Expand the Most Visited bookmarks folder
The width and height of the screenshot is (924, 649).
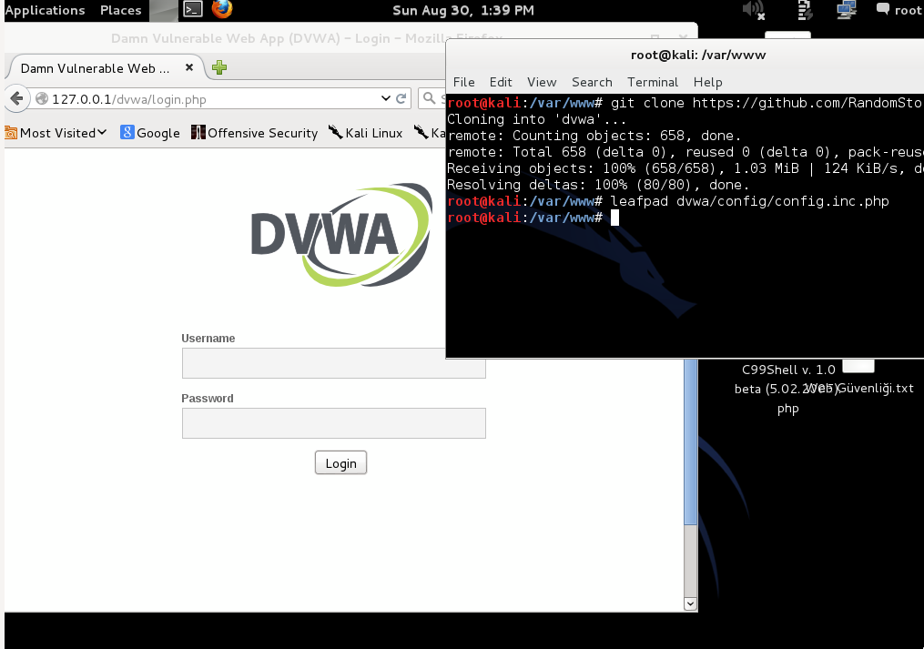[56, 133]
